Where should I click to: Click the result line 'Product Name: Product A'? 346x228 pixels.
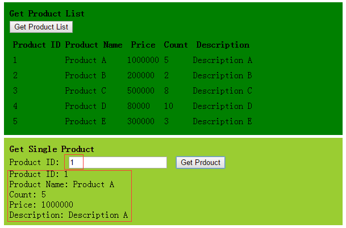click(x=62, y=184)
